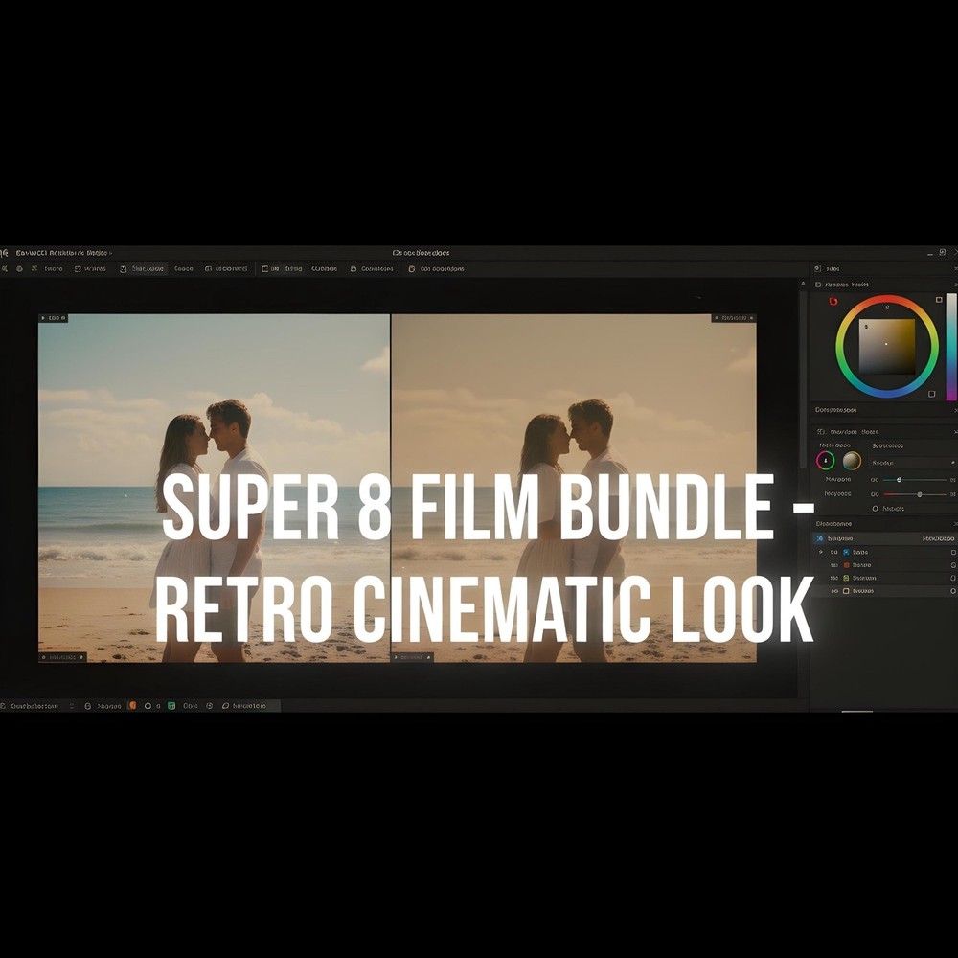
Task: Enable the checkbox beneath the Hue slider
Action: 875,508
